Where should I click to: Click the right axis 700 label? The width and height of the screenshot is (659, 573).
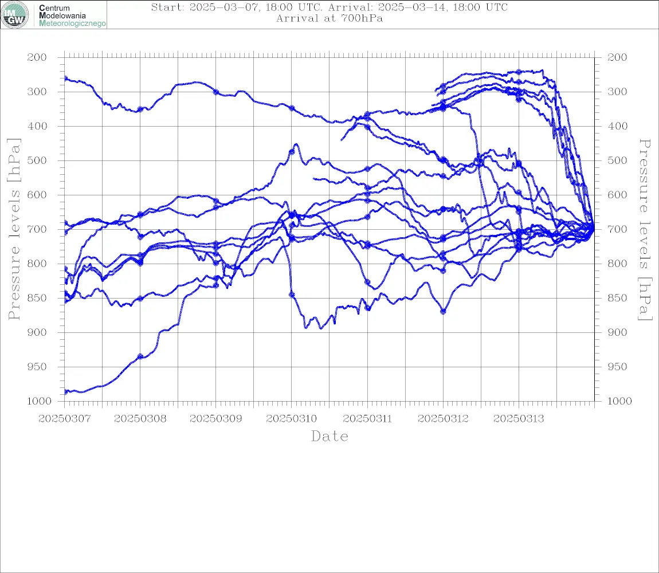[x=617, y=230]
